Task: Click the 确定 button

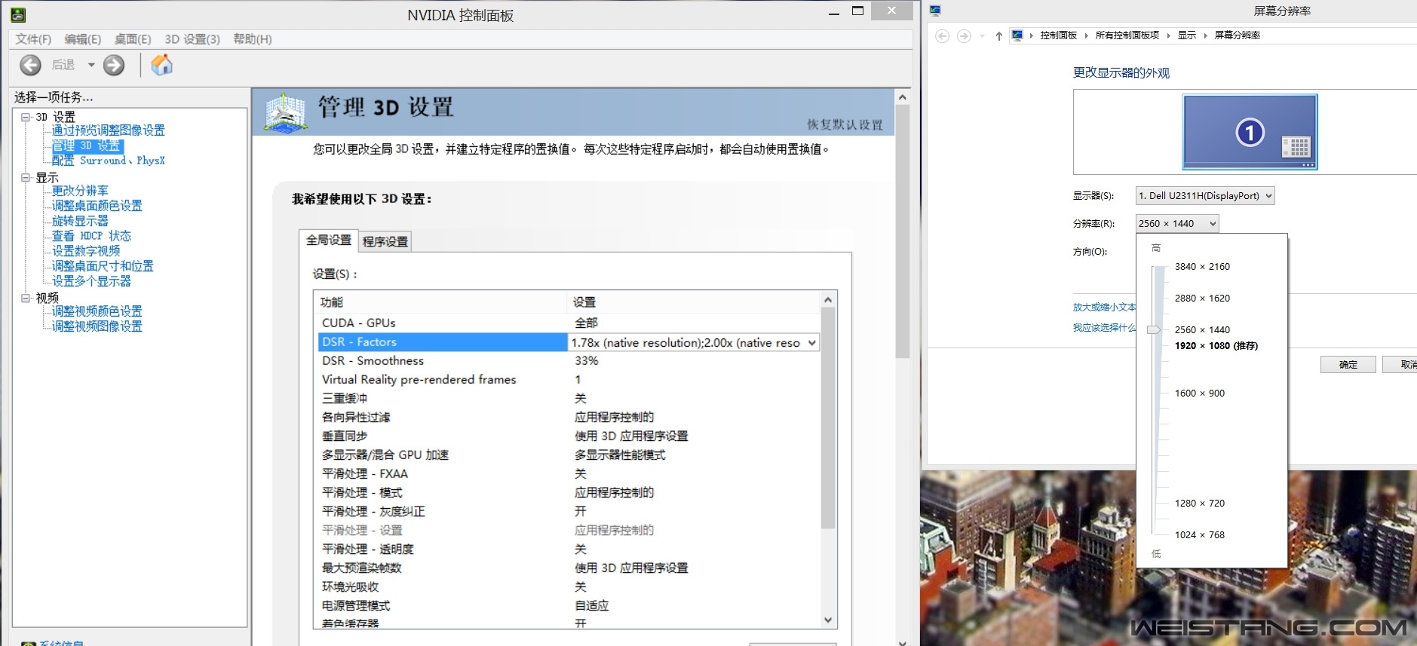Action: [x=1348, y=365]
